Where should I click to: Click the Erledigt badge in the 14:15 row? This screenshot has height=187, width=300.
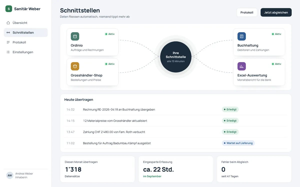click(230, 121)
